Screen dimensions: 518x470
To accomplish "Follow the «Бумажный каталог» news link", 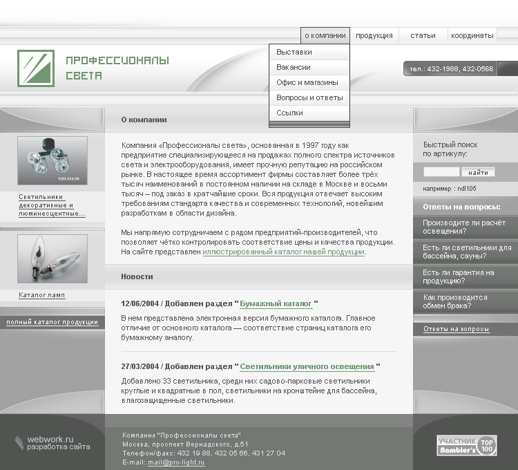I will click(276, 303).
